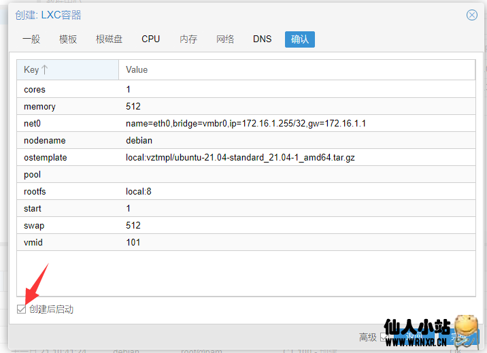This screenshot has width=487, height=353.
Task: Toggle the 创建后启动 checkbox
Action: [x=22, y=309]
